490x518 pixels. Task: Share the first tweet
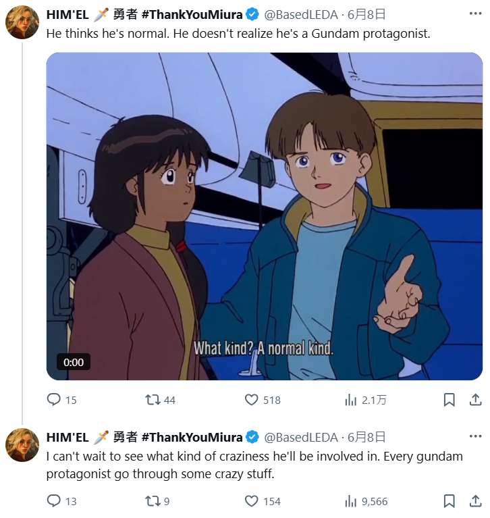pos(475,400)
